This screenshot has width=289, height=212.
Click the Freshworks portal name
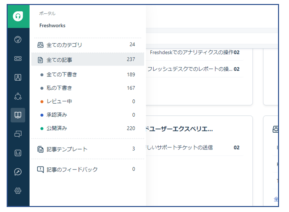coord(52,26)
